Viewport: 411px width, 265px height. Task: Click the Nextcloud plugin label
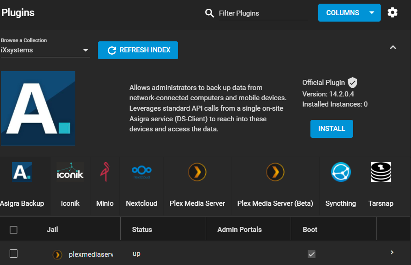point(141,203)
